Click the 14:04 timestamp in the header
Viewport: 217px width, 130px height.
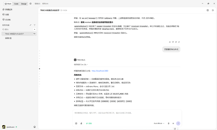[65, 10]
